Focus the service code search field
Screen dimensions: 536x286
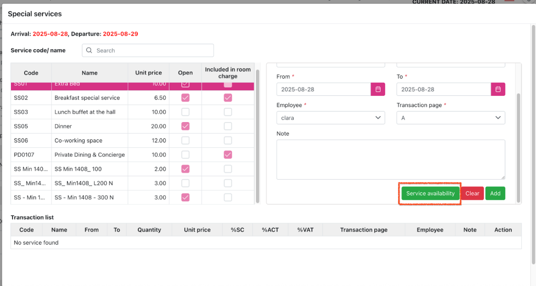click(x=152, y=50)
